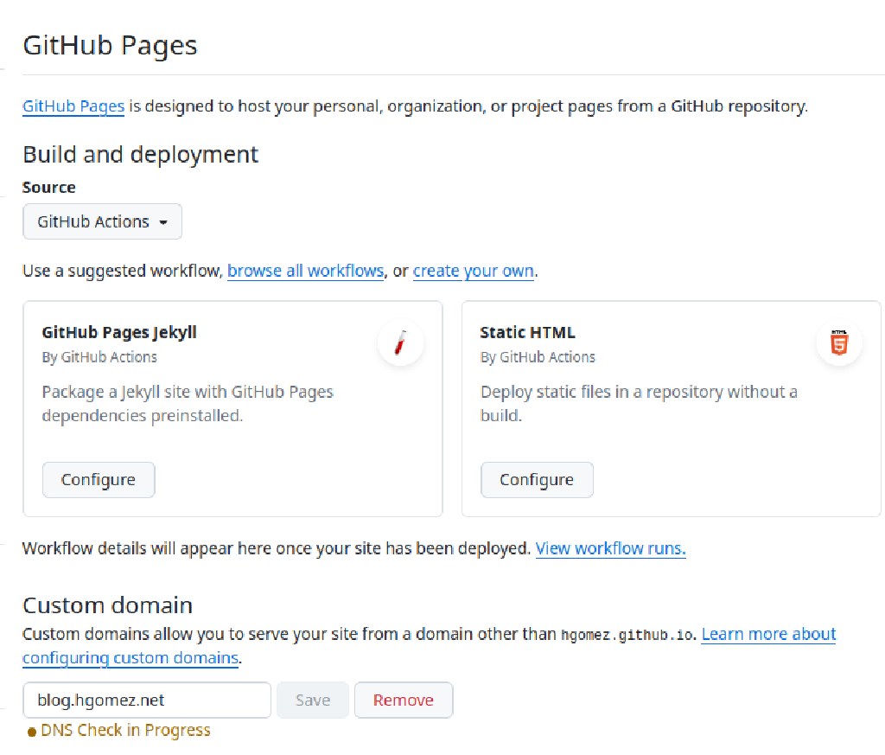Click 'Package a Jekyll site' description
Screen dimensions: 885x755
(x=188, y=403)
